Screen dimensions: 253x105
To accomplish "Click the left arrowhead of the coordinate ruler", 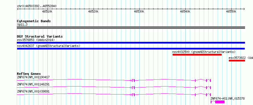I will [18, 9].
